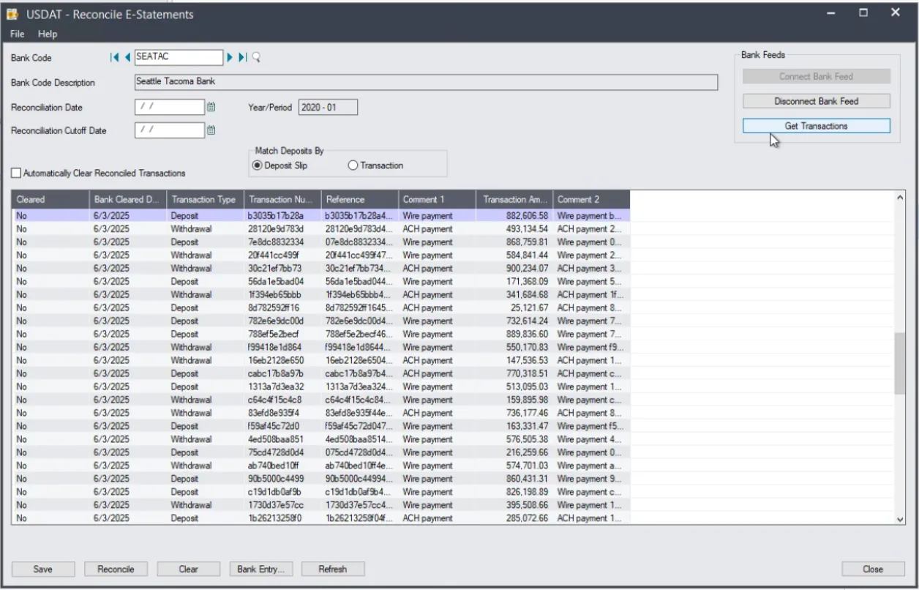Screen dimensions: 919x590
Task: Go to previous Bank Code record
Action: pos(127,58)
